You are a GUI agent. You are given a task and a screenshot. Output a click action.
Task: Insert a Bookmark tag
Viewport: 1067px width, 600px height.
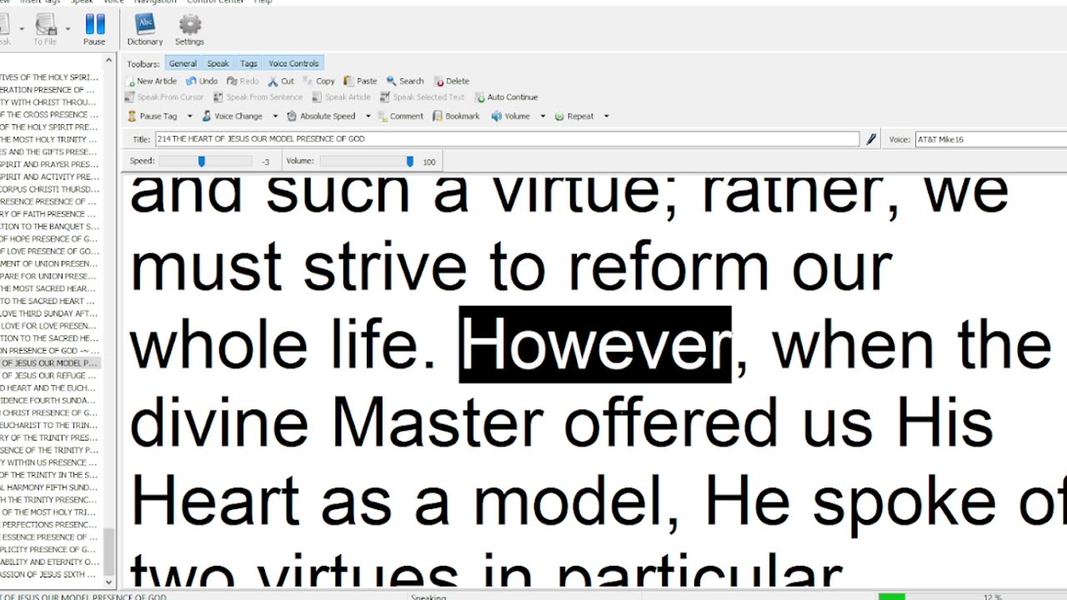[x=456, y=116]
